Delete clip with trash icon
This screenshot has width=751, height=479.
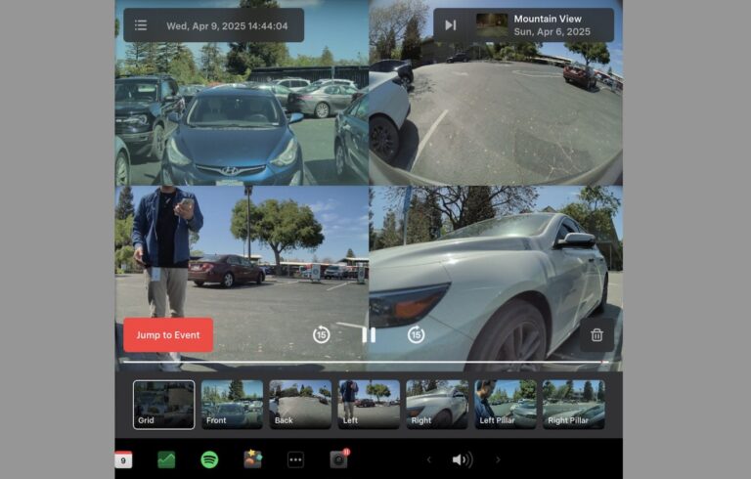pyautogui.click(x=596, y=335)
